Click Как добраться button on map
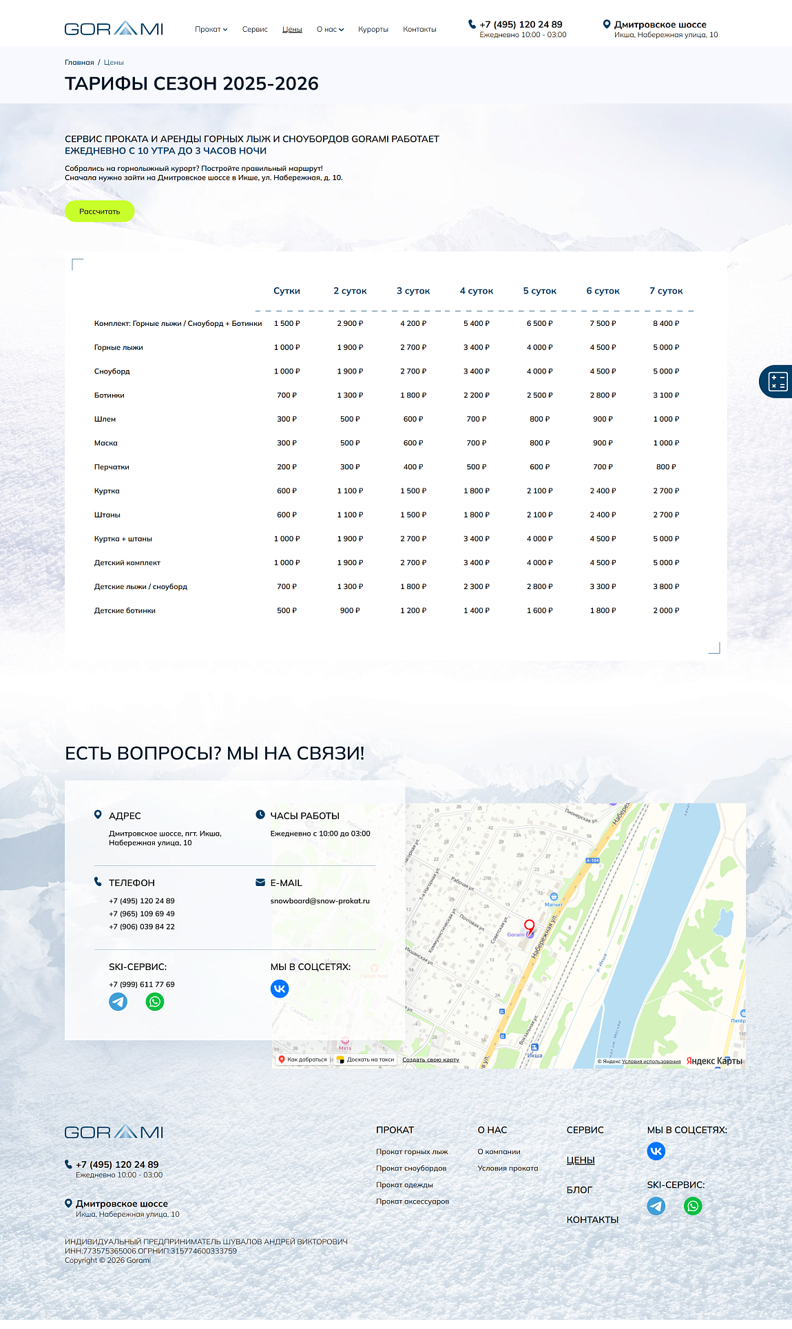 point(303,1060)
